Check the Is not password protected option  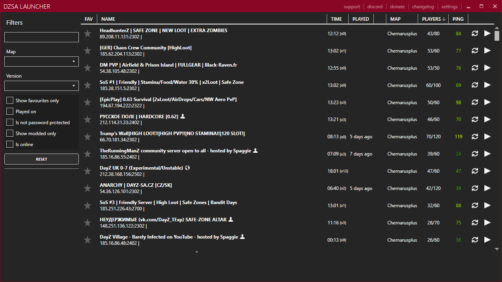(x=9, y=122)
